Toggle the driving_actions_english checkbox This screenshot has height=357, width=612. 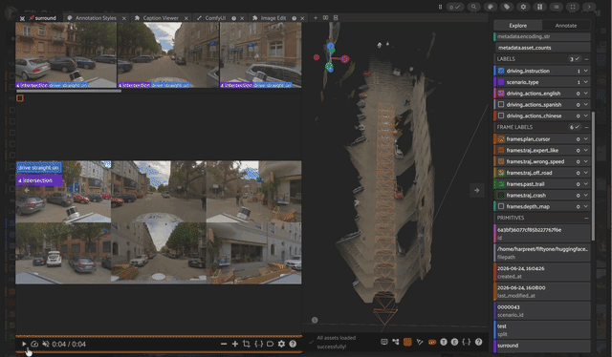(x=501, y=94)
